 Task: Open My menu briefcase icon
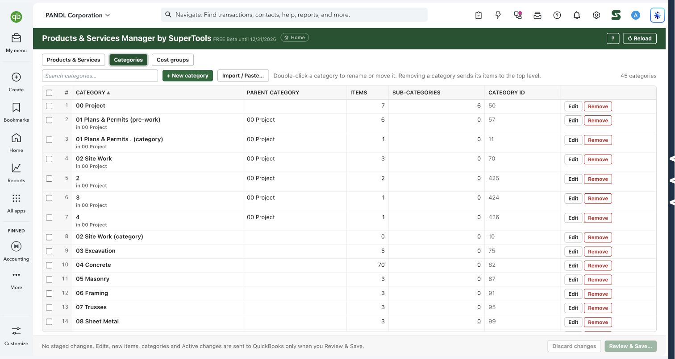[x=16, y=38]
